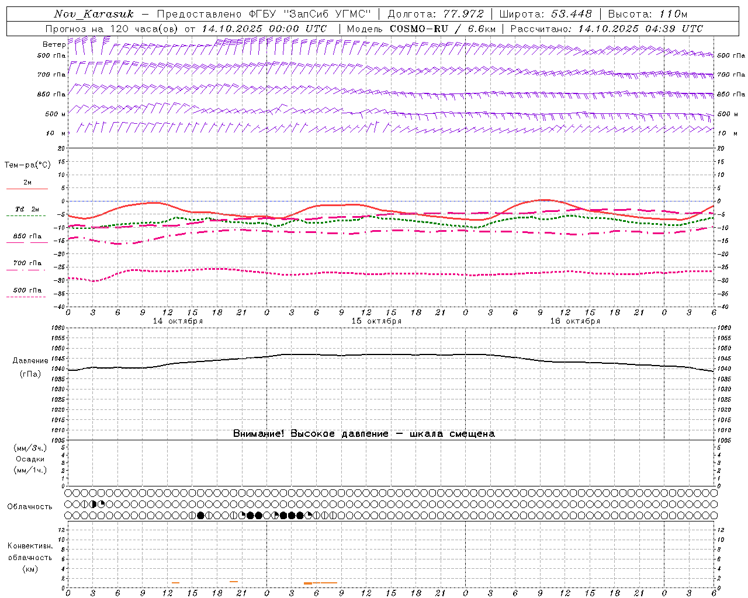Click the '(мм/3ч.)' precipitation unit label
Image resolution: width=748 pixels, height=598 pixels.
tap(30, 448)
